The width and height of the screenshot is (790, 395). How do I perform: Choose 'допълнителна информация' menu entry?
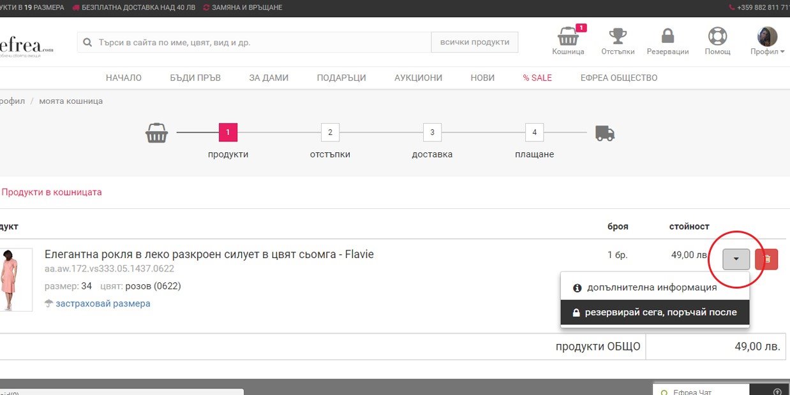(655, 287)
